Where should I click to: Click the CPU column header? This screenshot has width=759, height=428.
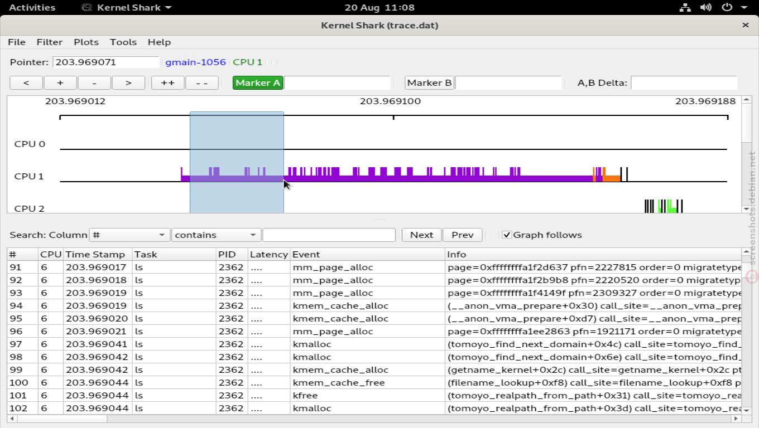pos(51,254)
